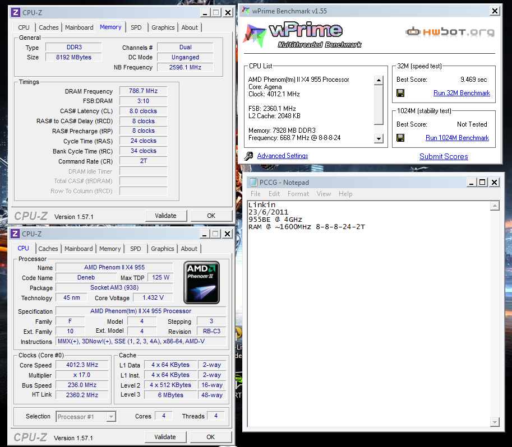512x447 pixels.
Task: Click the Notepad scroll down arrow
Action: point(495,422)
